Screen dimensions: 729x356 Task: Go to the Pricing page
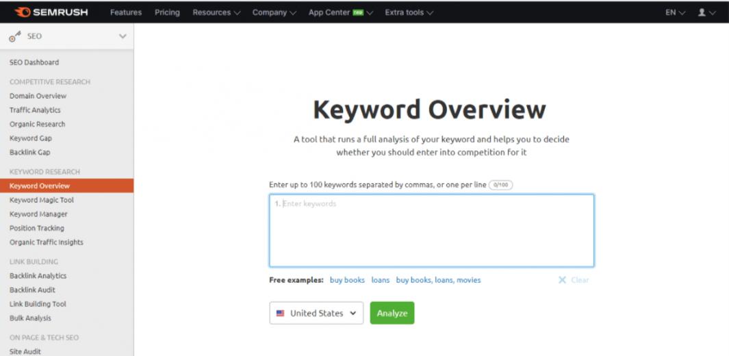click(x=167, y=12)
